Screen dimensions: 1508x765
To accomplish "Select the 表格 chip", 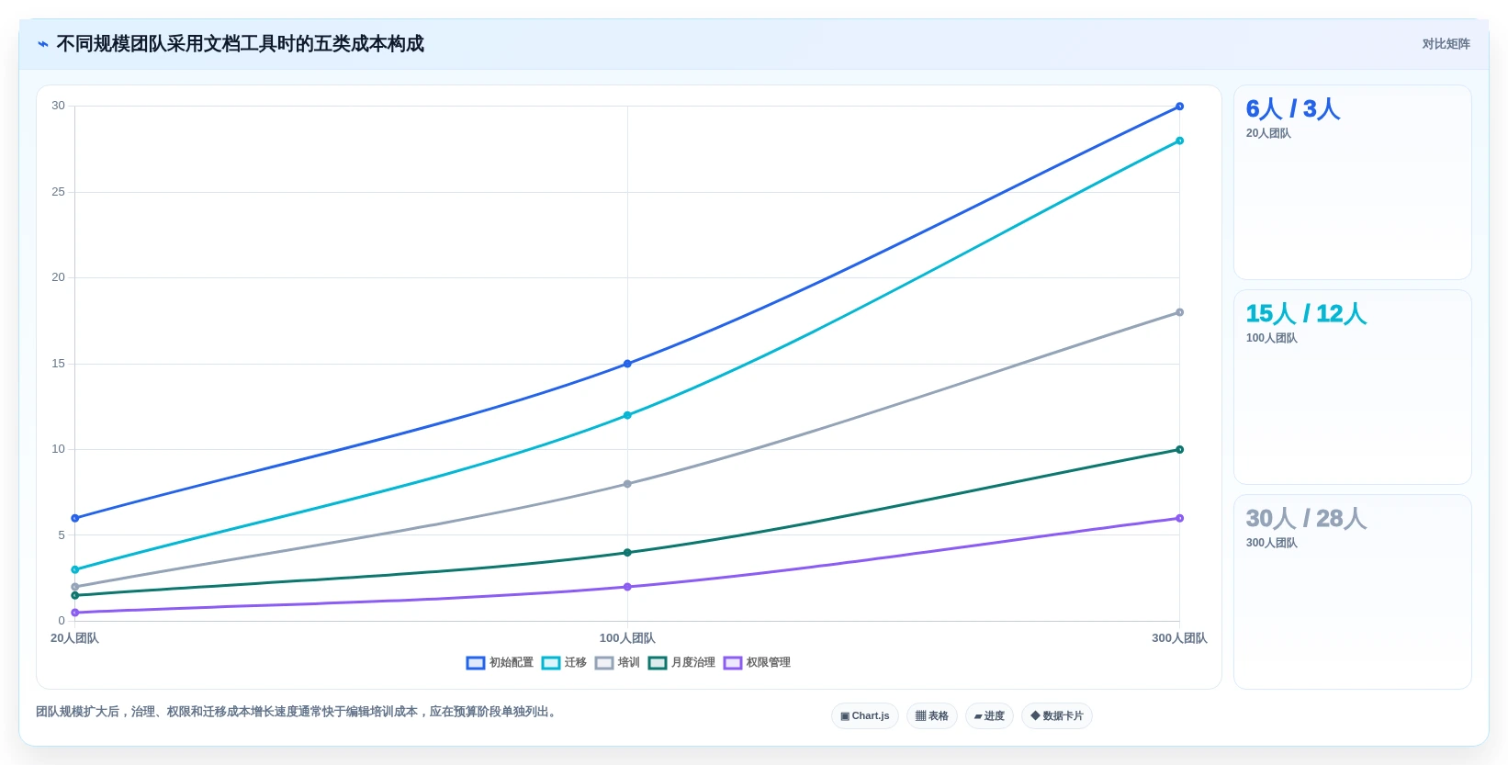I will coord(931,716).
